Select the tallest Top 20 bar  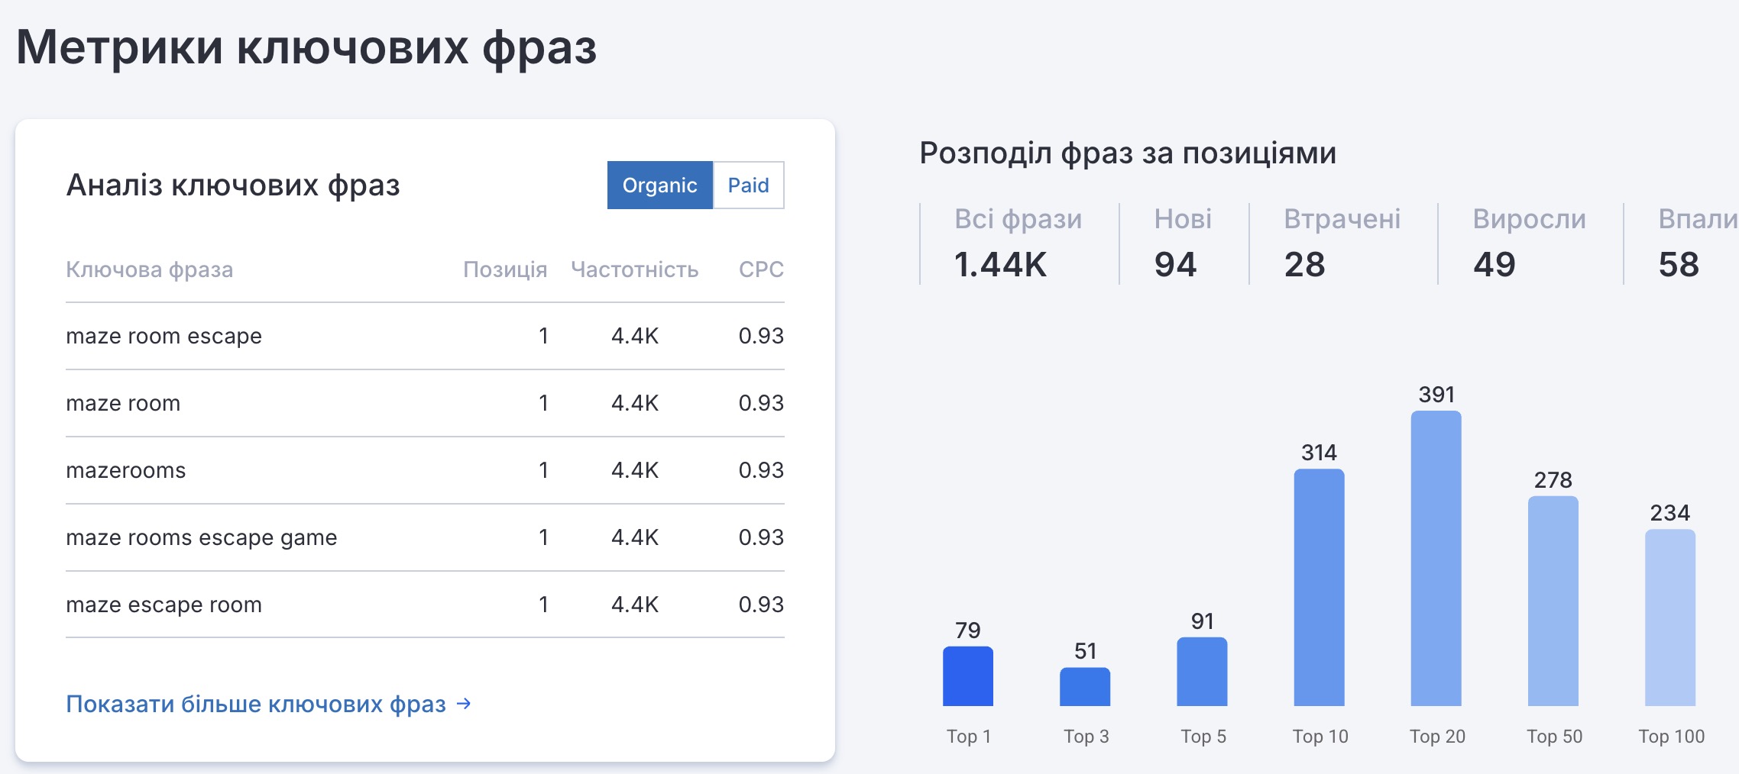tap(1436, 559)
